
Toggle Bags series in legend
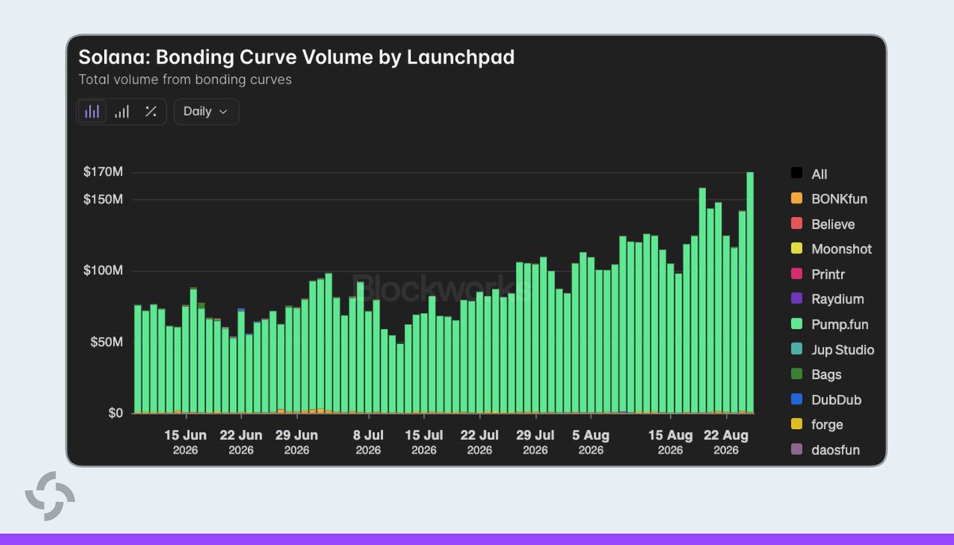click(816, 375)
